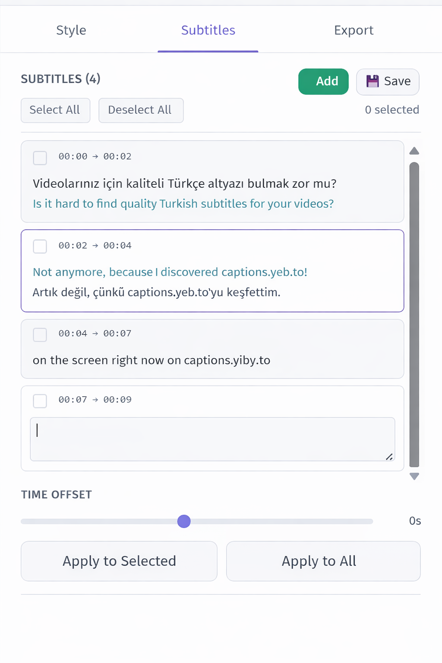This screenshot has height=663, width=442.
Task: Click the Deselect All button
Action: (141, 110)
